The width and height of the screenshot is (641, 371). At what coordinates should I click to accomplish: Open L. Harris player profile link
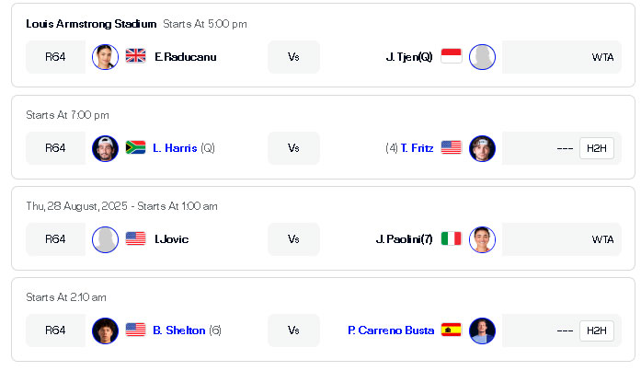(x=175, y=148)
